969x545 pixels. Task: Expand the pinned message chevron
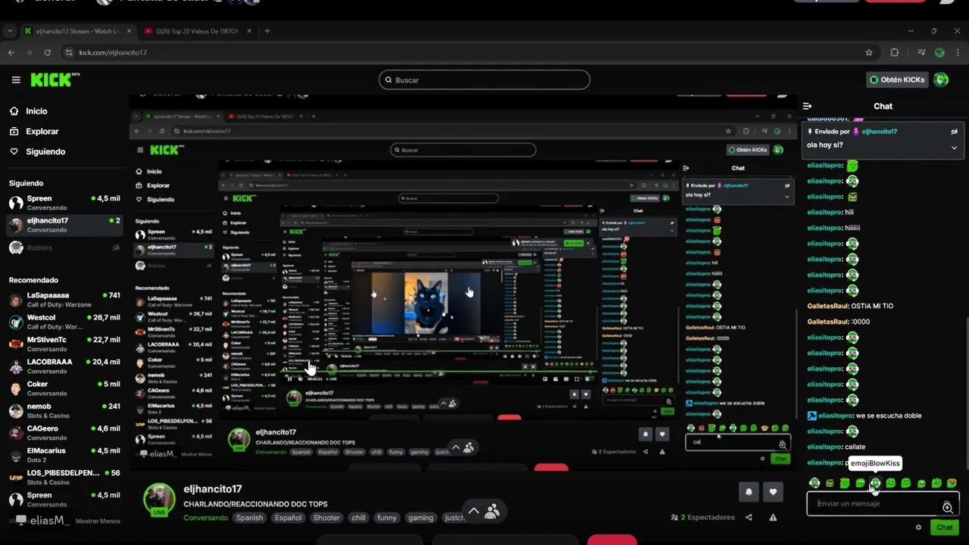click(954, 148)
